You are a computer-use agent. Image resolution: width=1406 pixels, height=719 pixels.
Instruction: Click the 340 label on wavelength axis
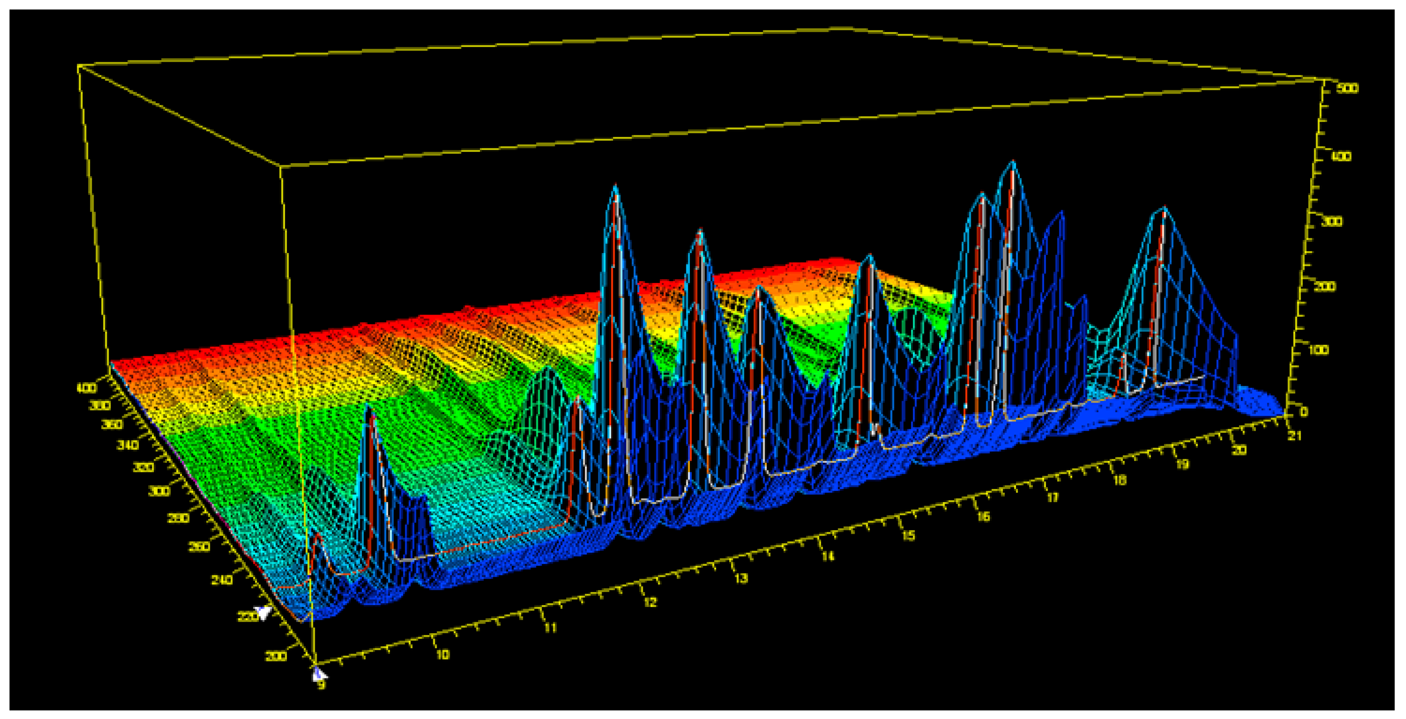click(127, 445)
